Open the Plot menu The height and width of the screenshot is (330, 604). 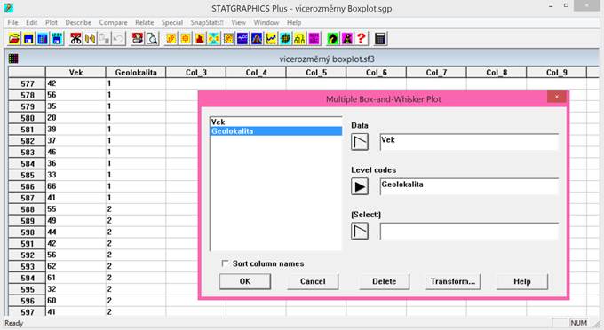click(x=52, y=23)
